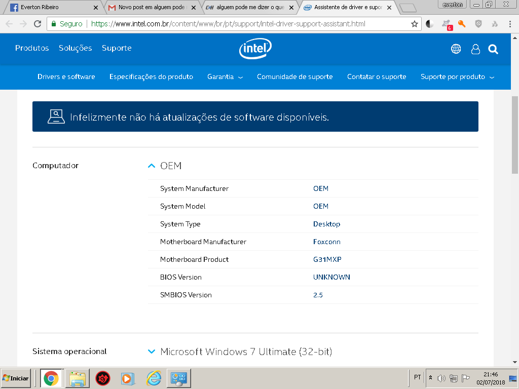Viewport: 519px width, 389px height.
Task: Click the everton profile button
Action: 452,4
